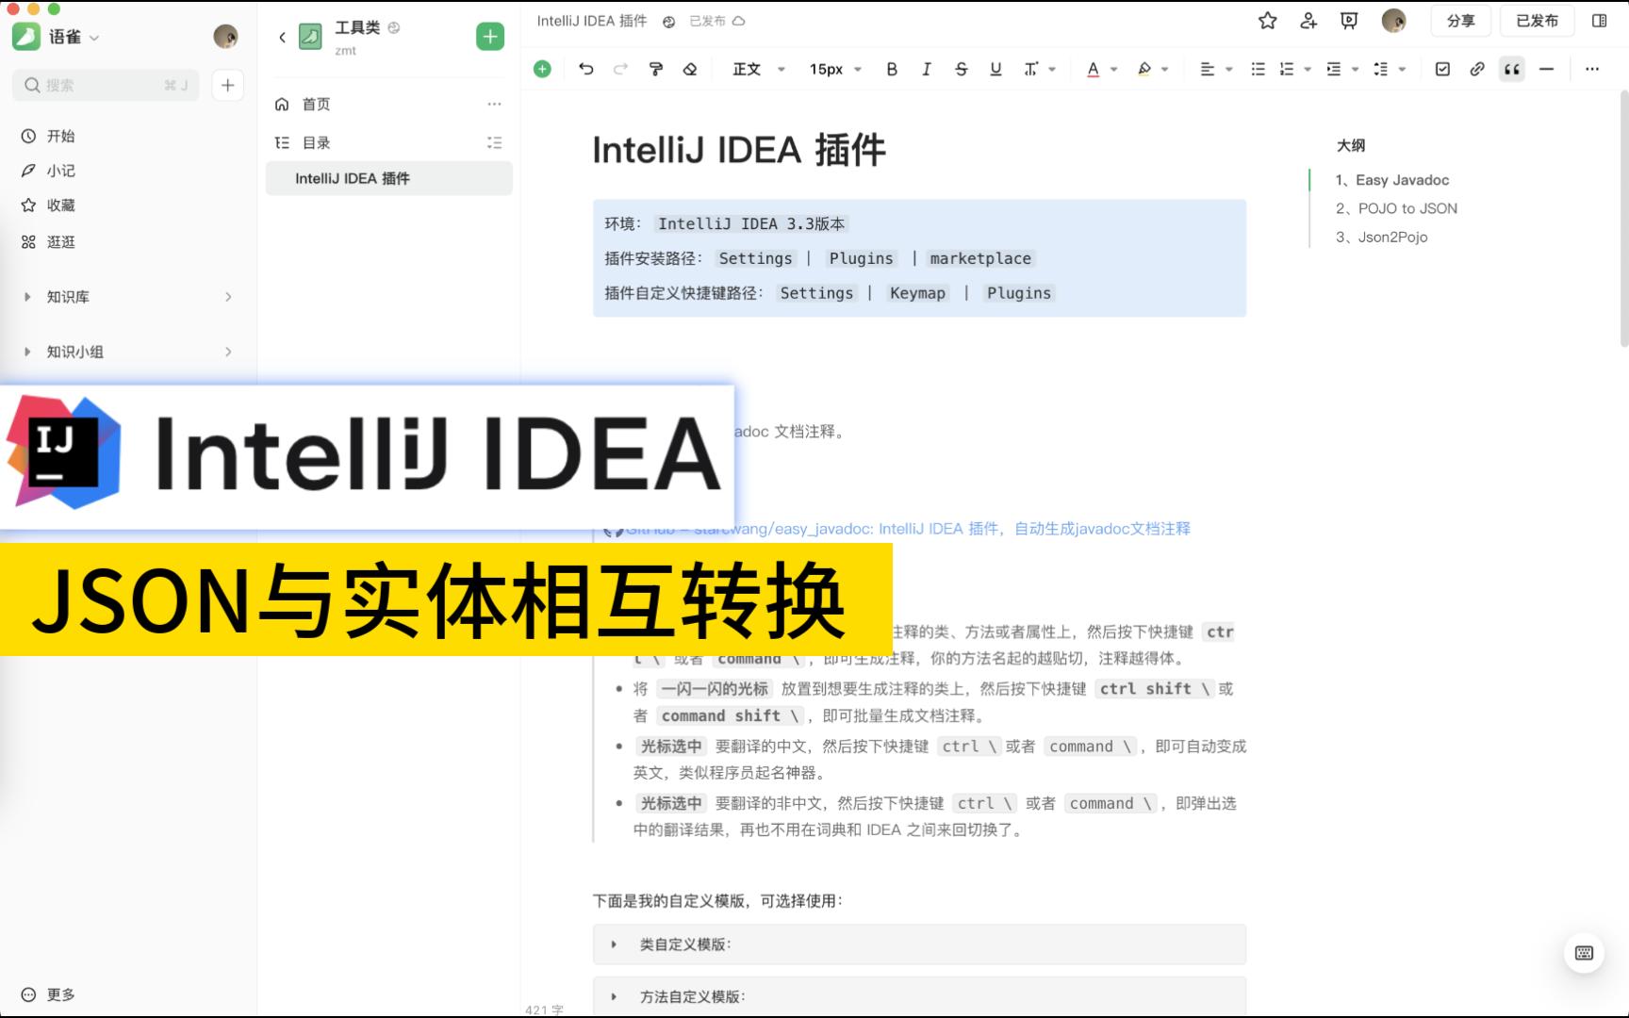Start presentation mode
Viewport: 1629px width, 1018px height.
1349,21
